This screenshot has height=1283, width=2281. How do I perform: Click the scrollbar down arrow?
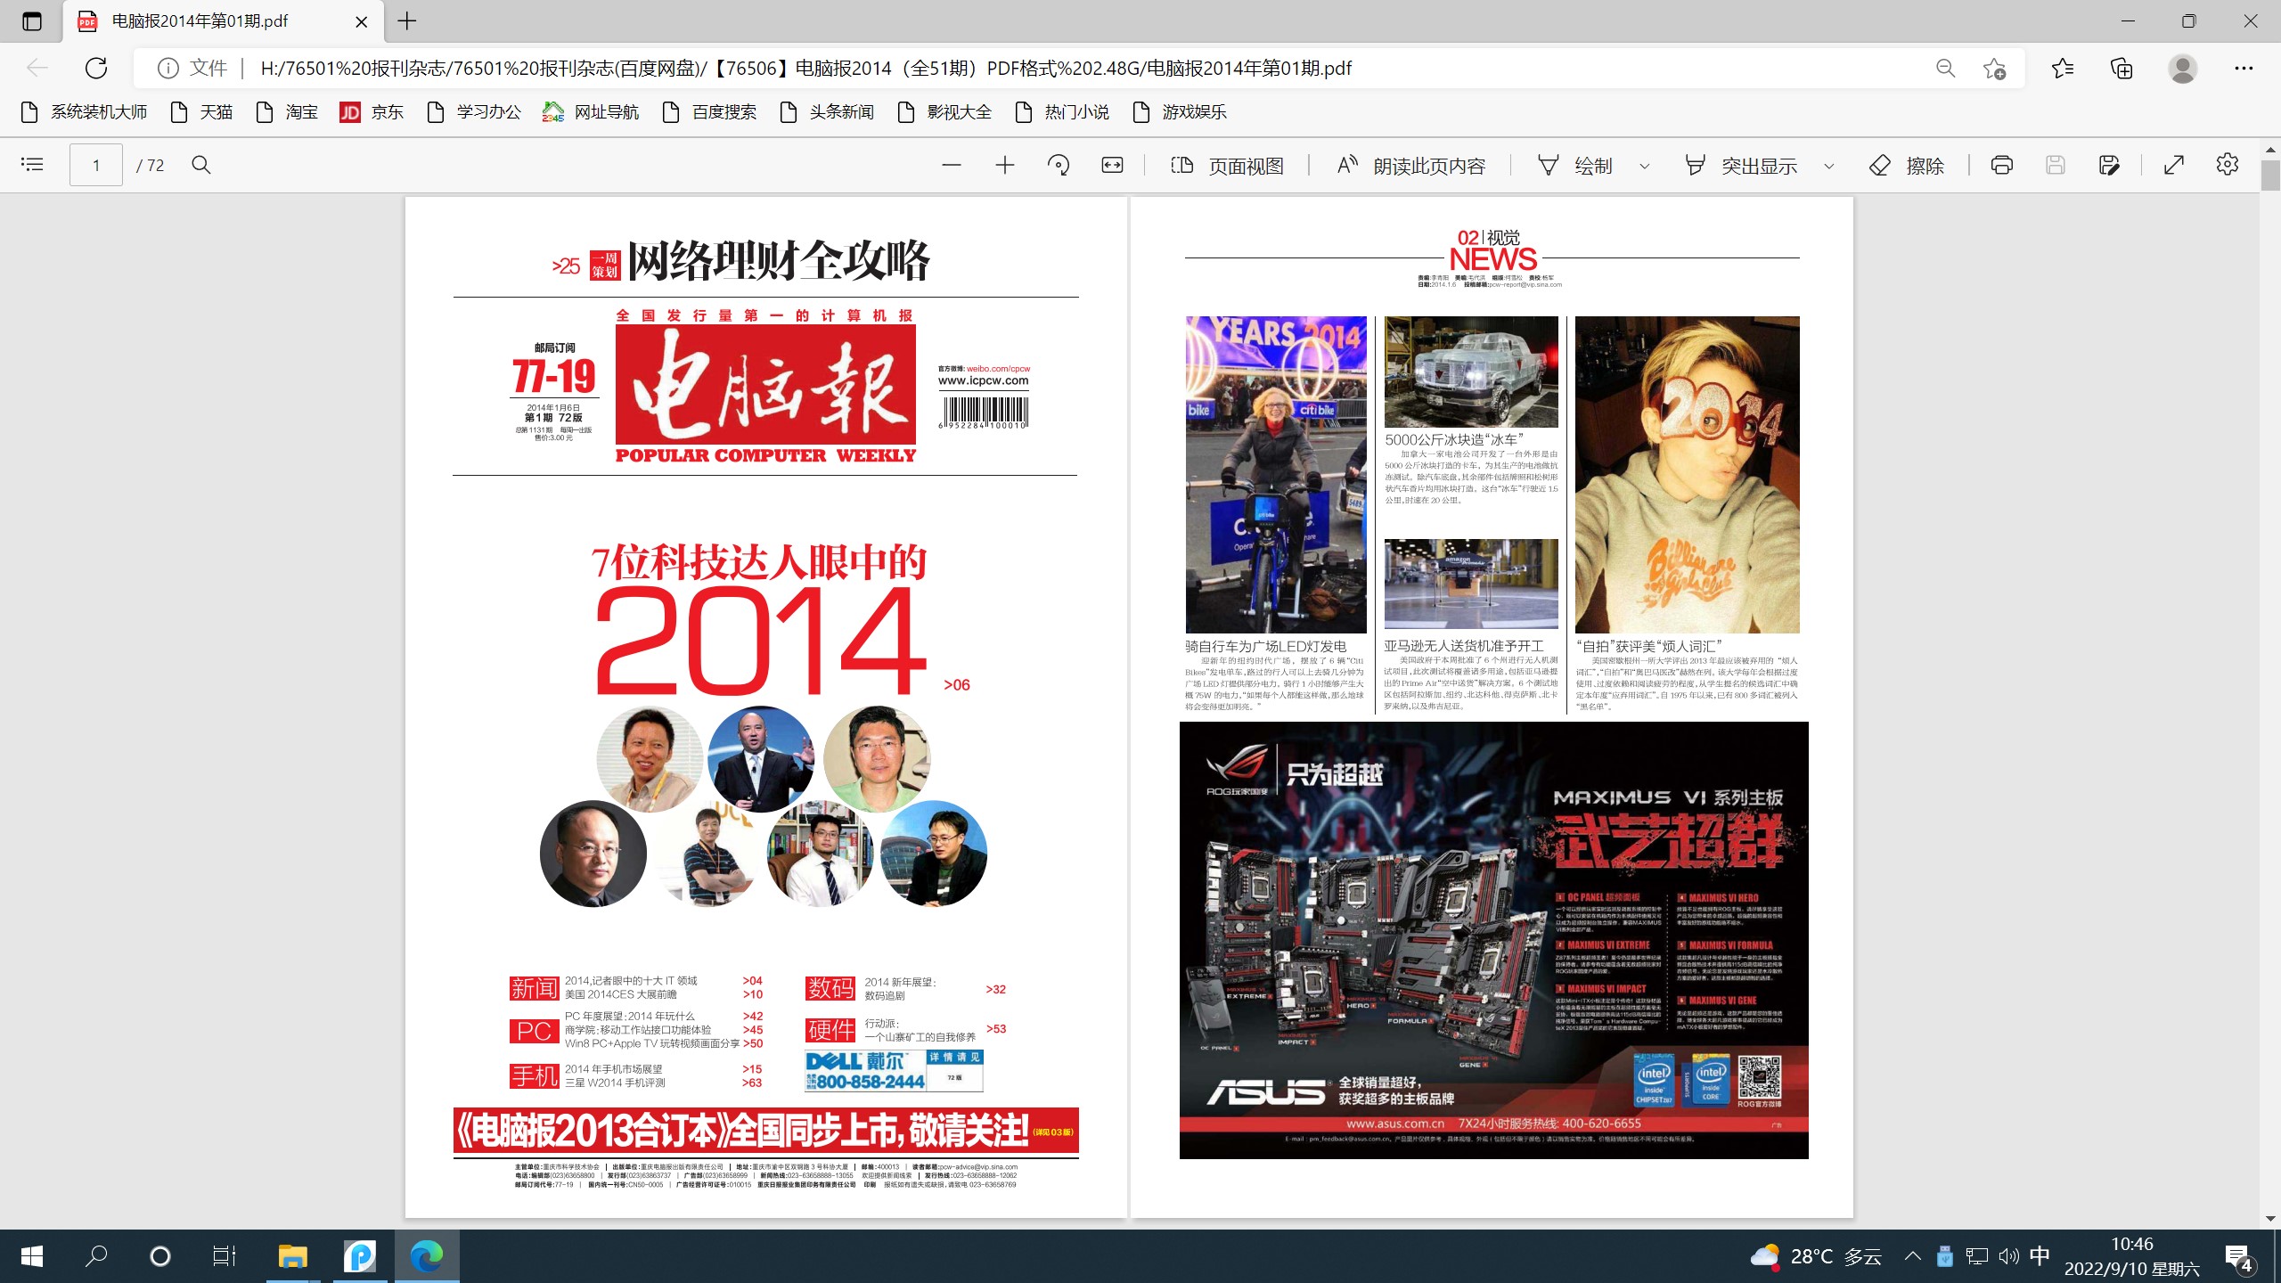[x=2269, y=1218]
